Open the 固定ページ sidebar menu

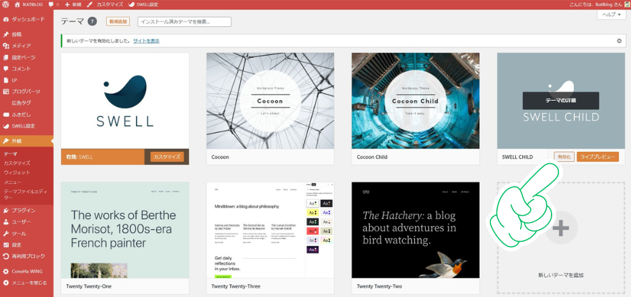click(x=26, y=58)
